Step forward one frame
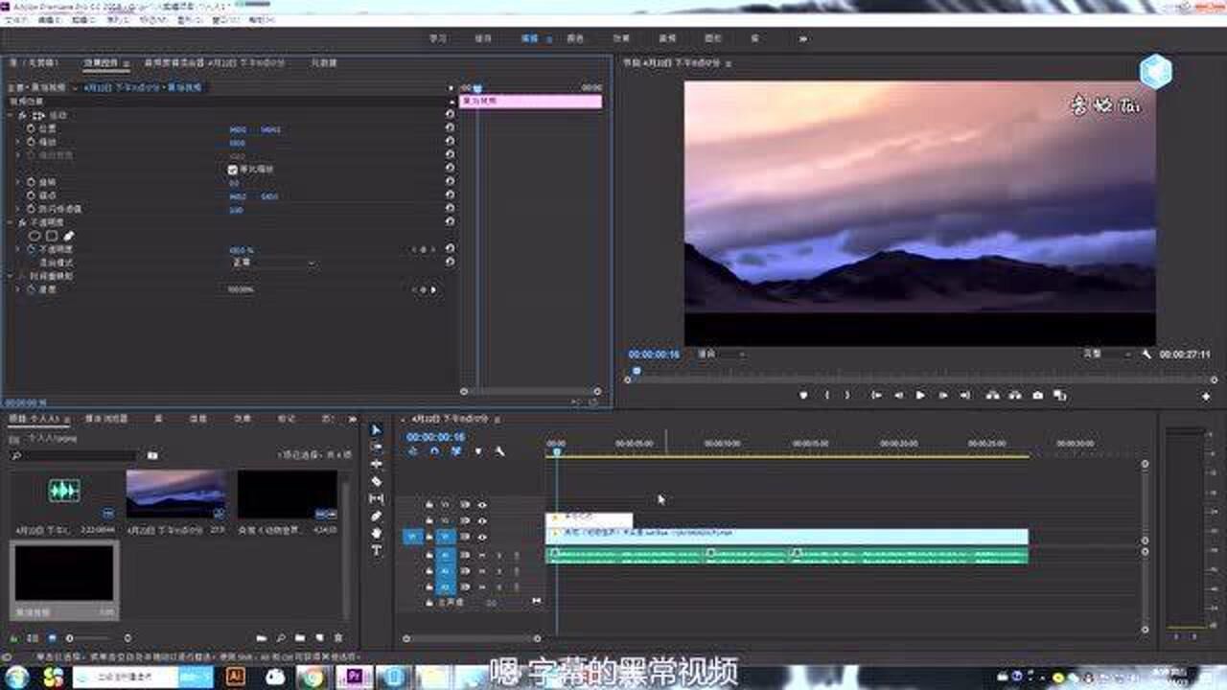The width and height of the screenshot is (1227, 690). (x=943, y=395)
